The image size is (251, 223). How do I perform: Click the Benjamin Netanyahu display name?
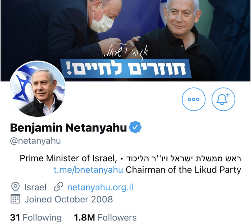pyautogui.click(x=68, y=128)
